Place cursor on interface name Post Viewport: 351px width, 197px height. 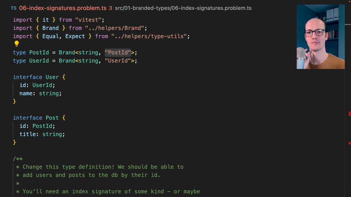pyautogui.click(x=52, y=118)
